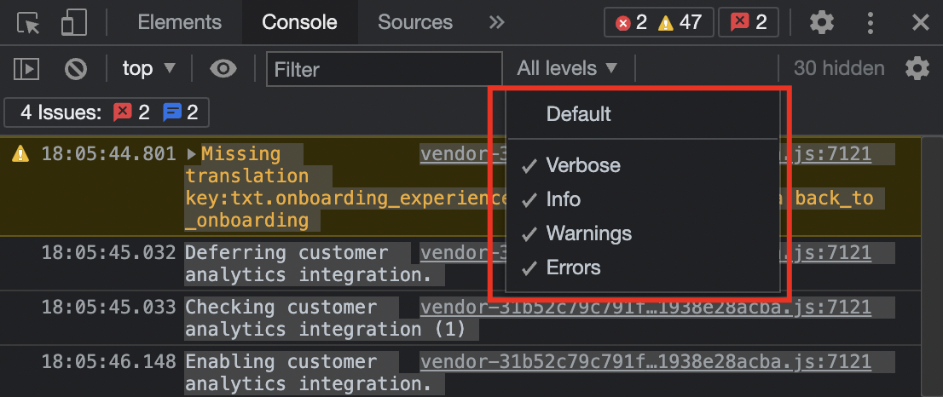Screen dimensions: 943x397
Task: Show the console sidebar panel icon
Action: coord(26,69)
